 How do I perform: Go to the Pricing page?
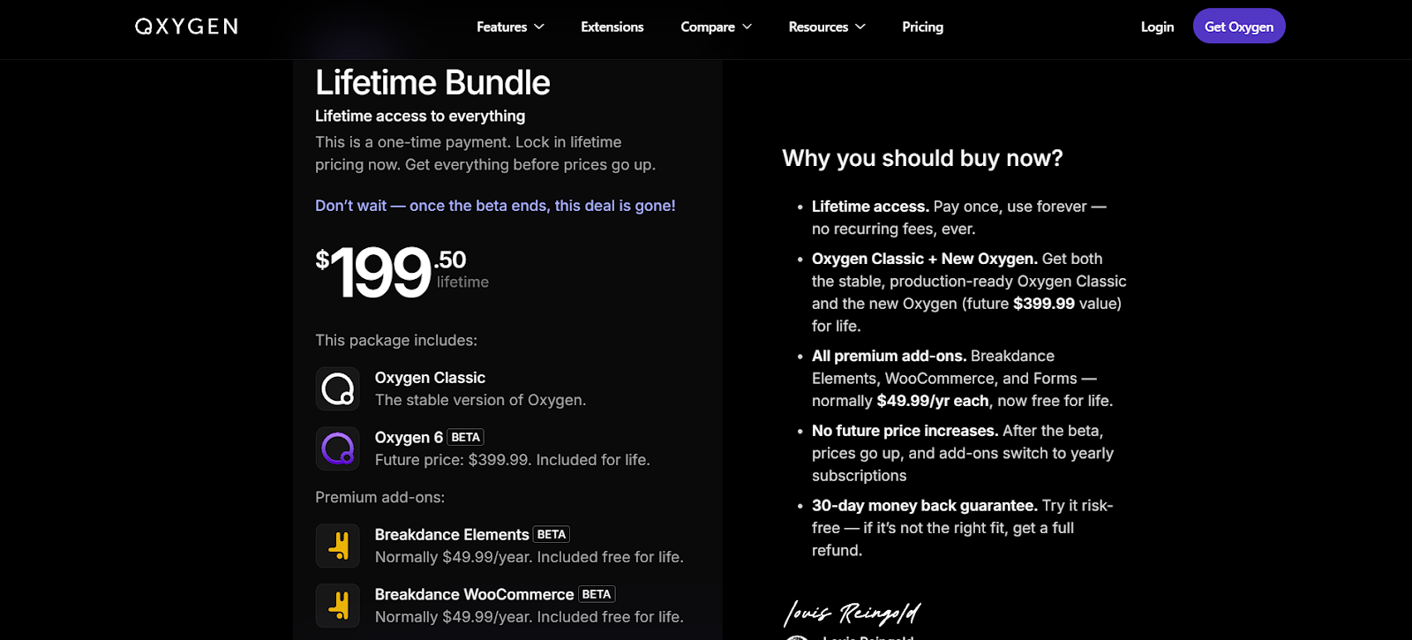pyautogui.click(x=923, y=27)
